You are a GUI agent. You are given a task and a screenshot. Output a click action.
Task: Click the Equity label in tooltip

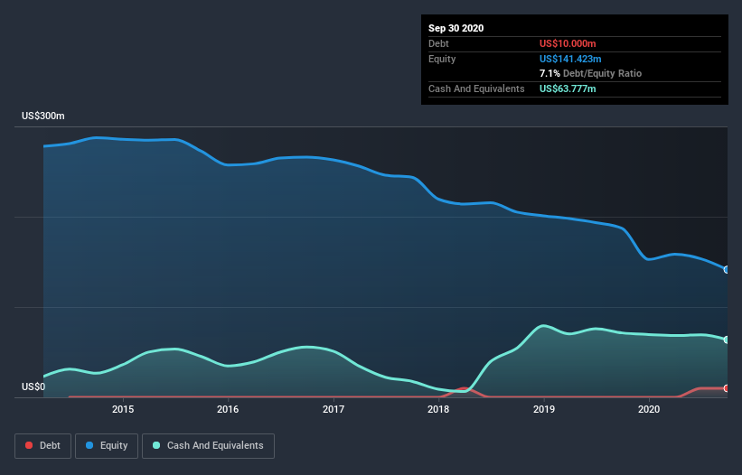[x=442, y=59]
